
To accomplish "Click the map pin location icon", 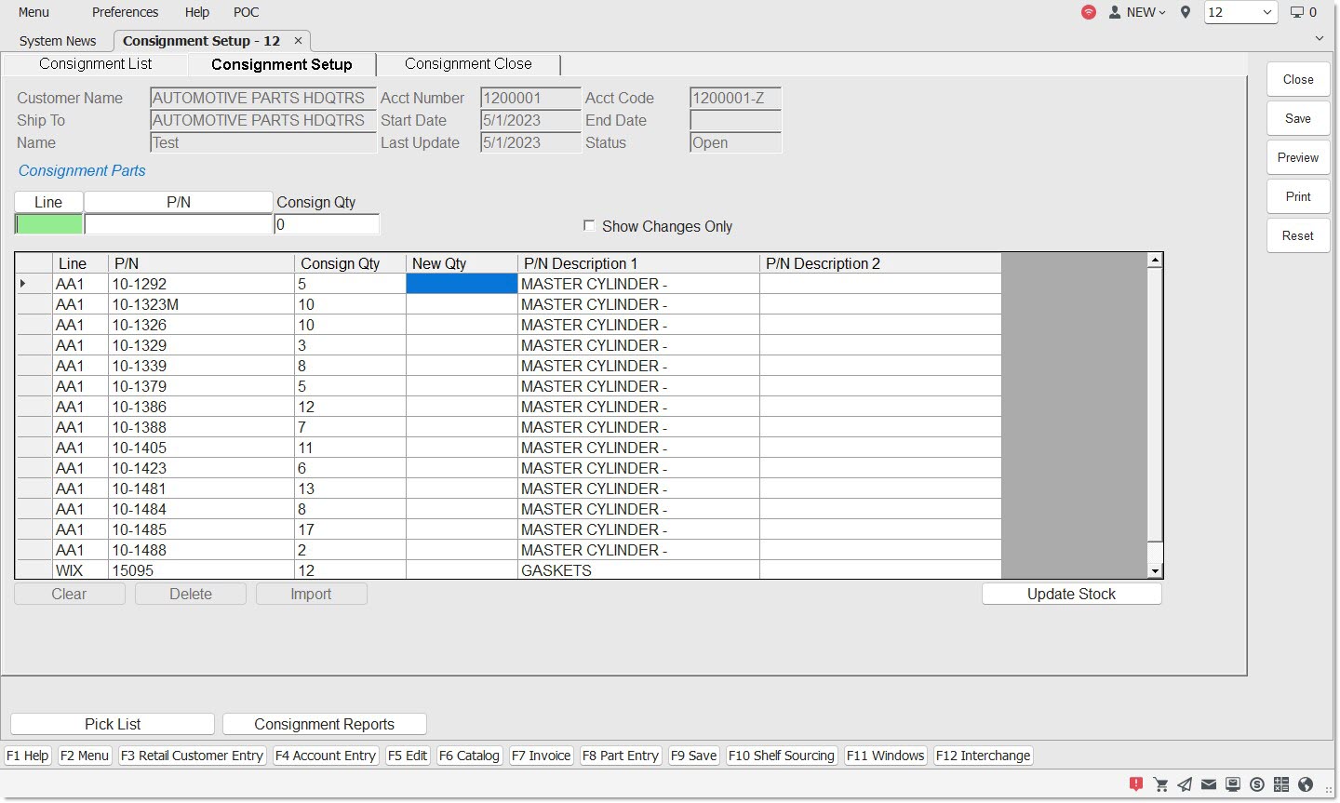I will click(x=1186, y=12).
